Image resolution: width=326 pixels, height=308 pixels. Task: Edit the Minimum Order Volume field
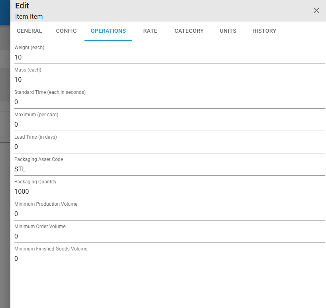[x=170, y=236]
